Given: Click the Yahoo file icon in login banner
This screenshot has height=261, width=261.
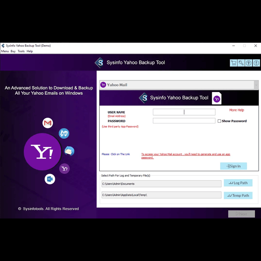Looking at the screenshot, I should (x=217, y=98).
